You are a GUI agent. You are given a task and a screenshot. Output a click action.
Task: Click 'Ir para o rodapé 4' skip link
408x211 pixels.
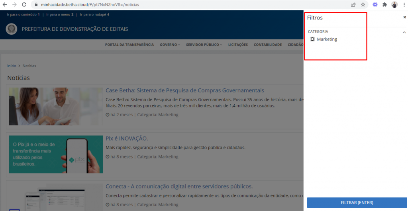pos(95,15)
